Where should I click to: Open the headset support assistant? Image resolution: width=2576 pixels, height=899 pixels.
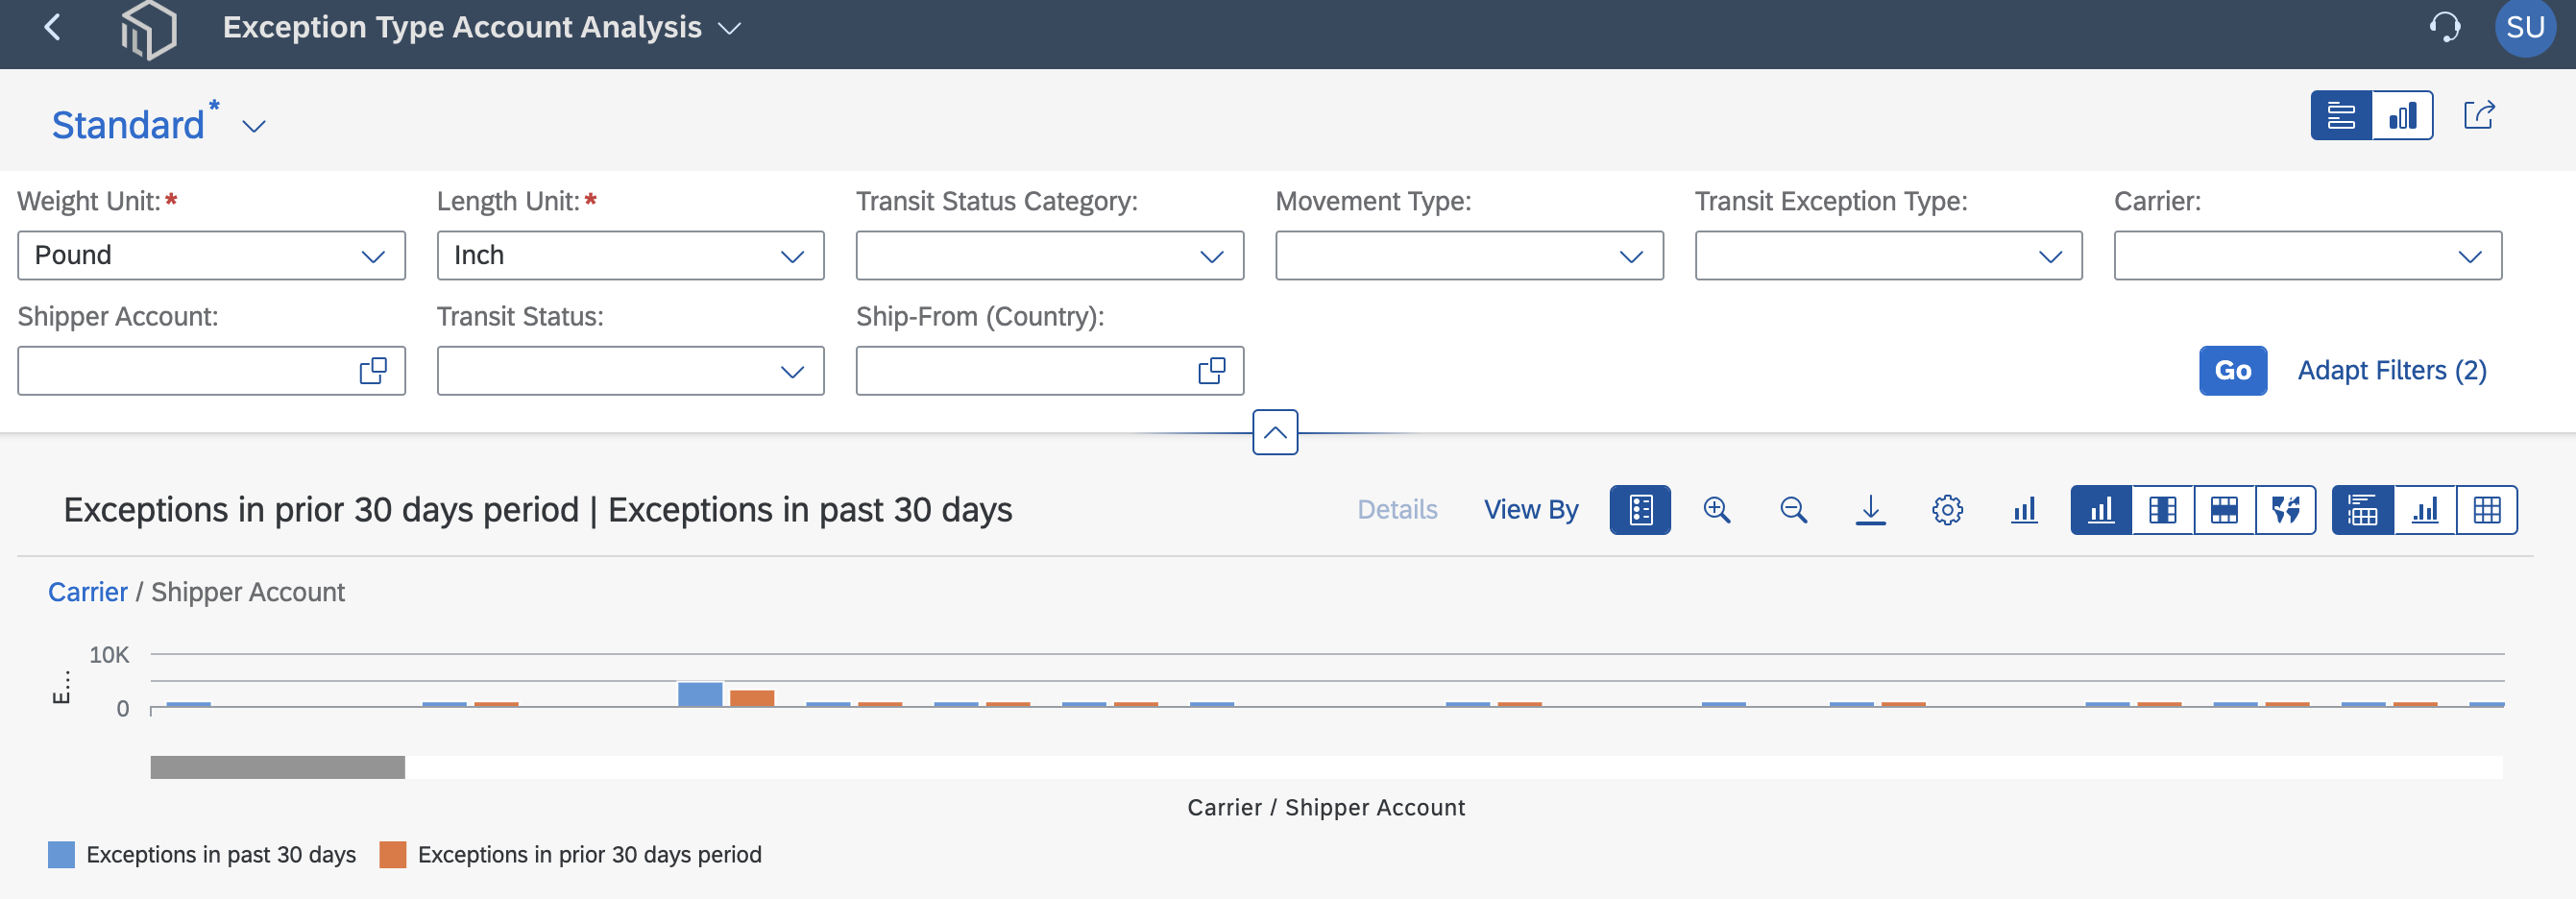coord(2444,27)
